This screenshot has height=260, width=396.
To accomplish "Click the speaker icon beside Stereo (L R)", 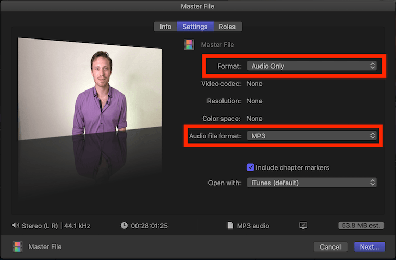I will tap(16, 225).
